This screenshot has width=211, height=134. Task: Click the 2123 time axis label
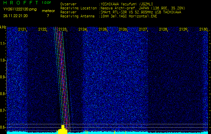click(62, 29)
